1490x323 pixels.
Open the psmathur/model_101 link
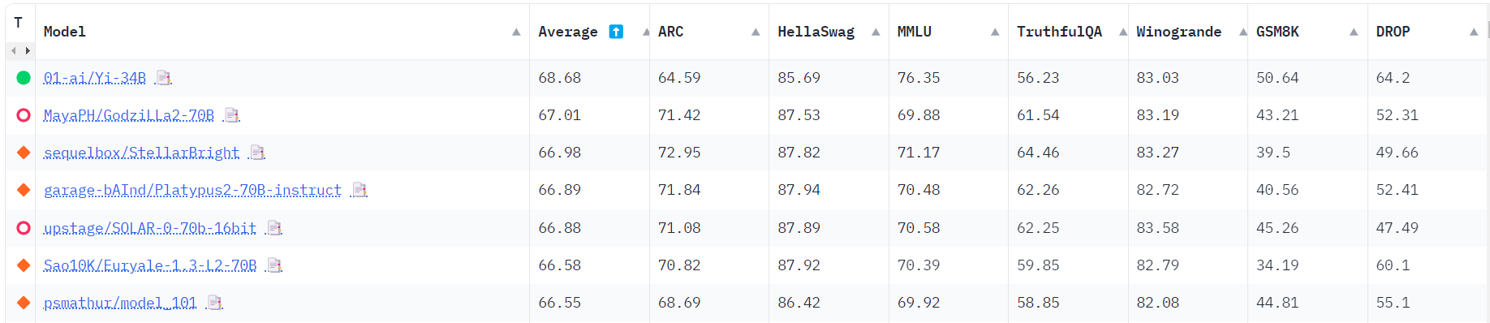120,303
